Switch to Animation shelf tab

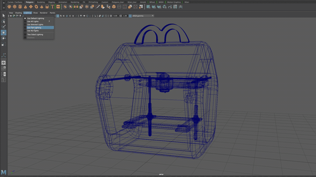pos(63,2)
